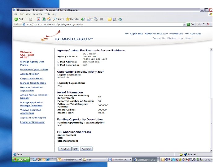Open the Tools menu
Screen dimensions: 223x167
(x=47, y=14)
